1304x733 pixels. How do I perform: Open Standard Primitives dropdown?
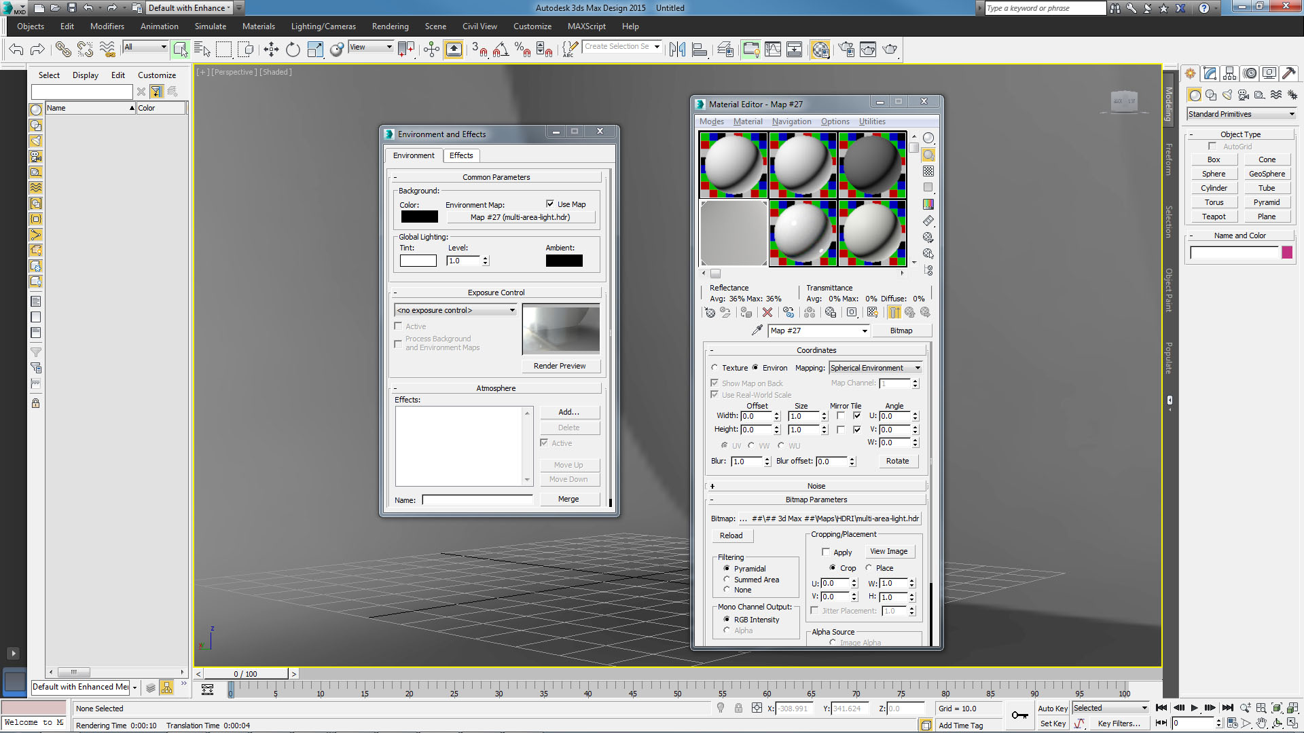[1242, 114]
